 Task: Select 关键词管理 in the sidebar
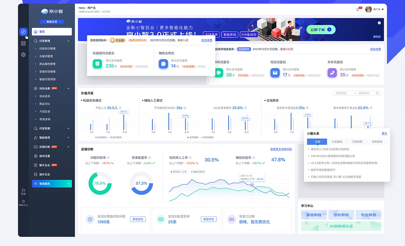[x=46, y=56]
